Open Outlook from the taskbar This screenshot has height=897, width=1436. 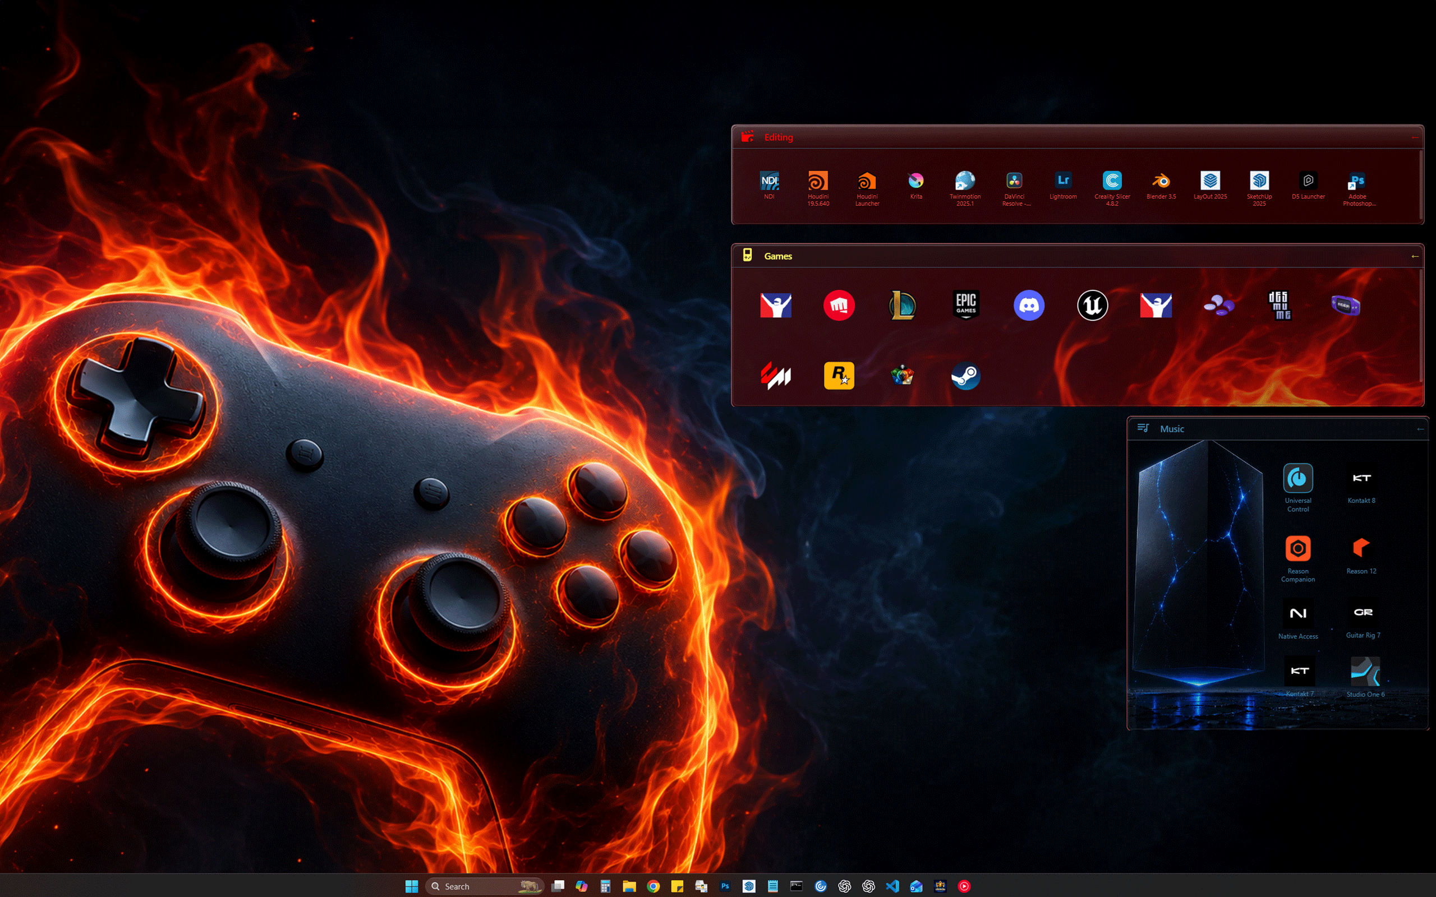coord(916,886)
